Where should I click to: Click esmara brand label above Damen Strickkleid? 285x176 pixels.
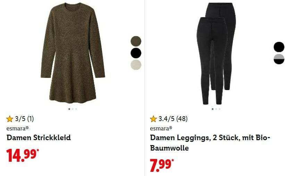[17, 128]
